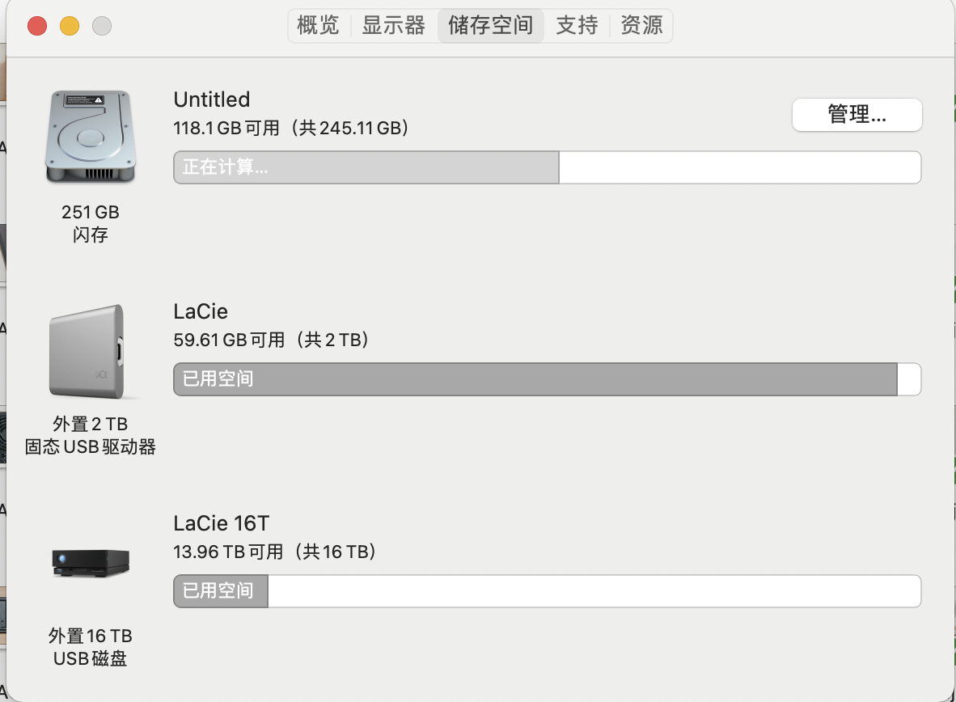Minimize the window with the yellow button
956x702 pixels.
coord(70,27)
